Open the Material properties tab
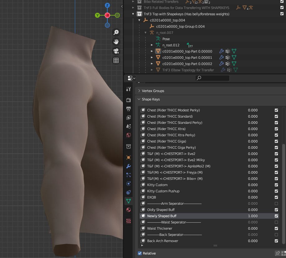Viewport: 286px width, 258px height. pyautogui.click(x=129, y=210)
